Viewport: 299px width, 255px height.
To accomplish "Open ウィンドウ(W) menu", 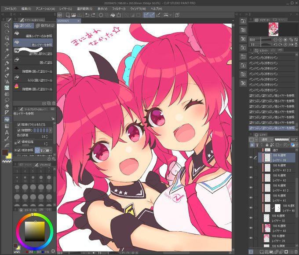I will click(x=138, y=9).
